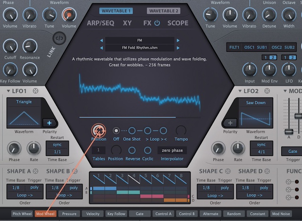The image size is (302, 221).
Task: Switch to the WAVETABLE 2 tab
Action: pos(163,11)
